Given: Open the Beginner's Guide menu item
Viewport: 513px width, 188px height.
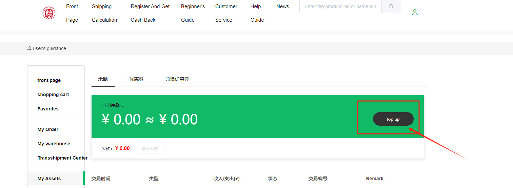Looking at the screenshot, I should click(193, 13).
